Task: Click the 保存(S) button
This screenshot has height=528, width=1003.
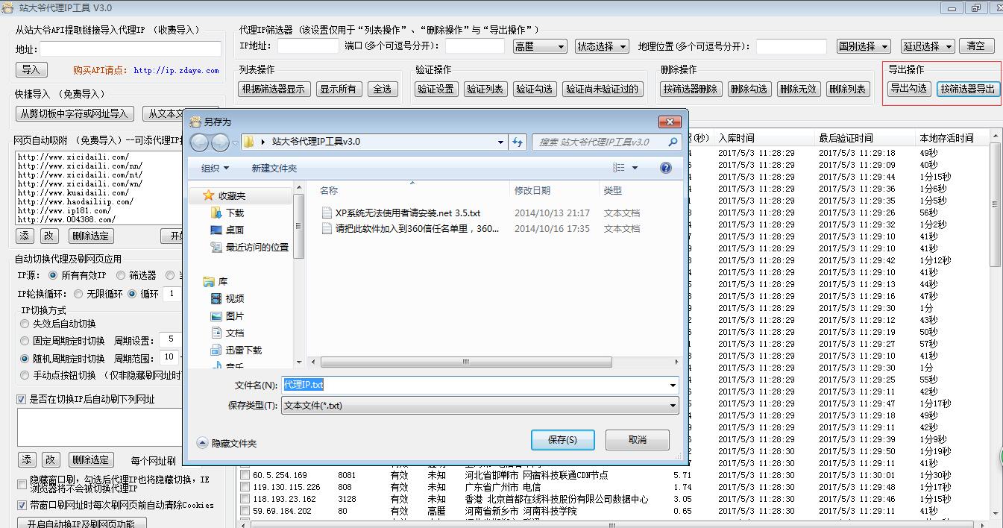Action: (562, 439)
